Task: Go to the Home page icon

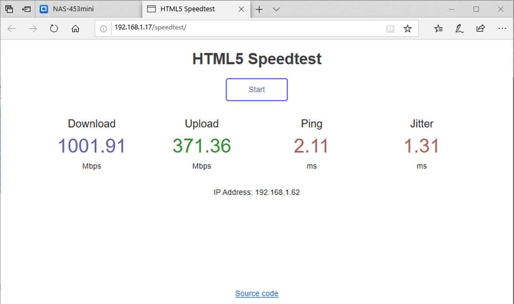Action: pos(75,29)
